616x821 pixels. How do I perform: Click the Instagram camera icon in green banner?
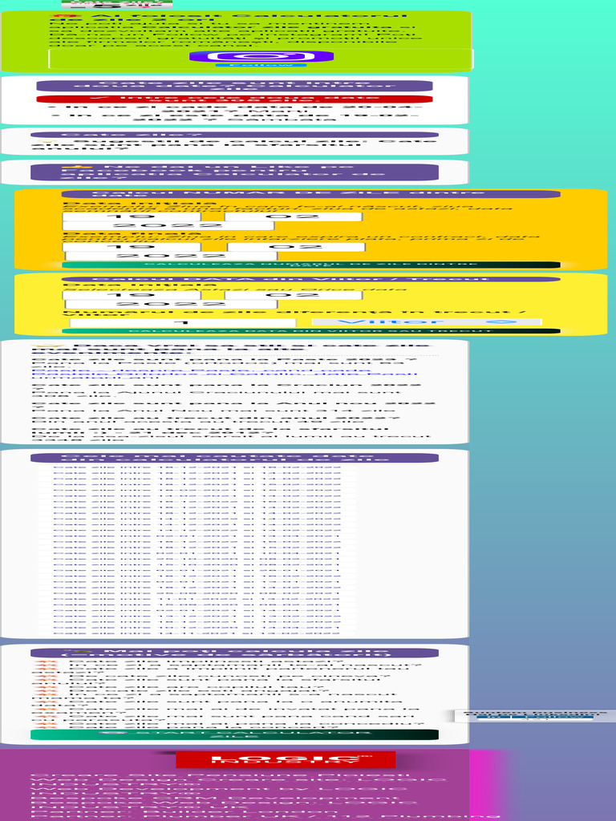coord(261,57)
